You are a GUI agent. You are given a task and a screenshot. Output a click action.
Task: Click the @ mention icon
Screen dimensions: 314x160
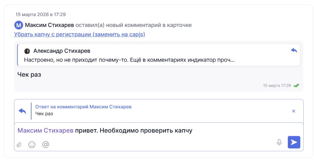tap(46, 144)
